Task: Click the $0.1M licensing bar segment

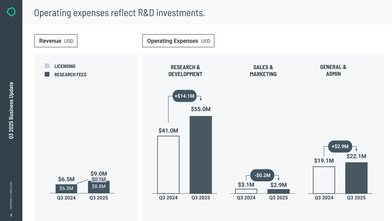Action: 99,180
